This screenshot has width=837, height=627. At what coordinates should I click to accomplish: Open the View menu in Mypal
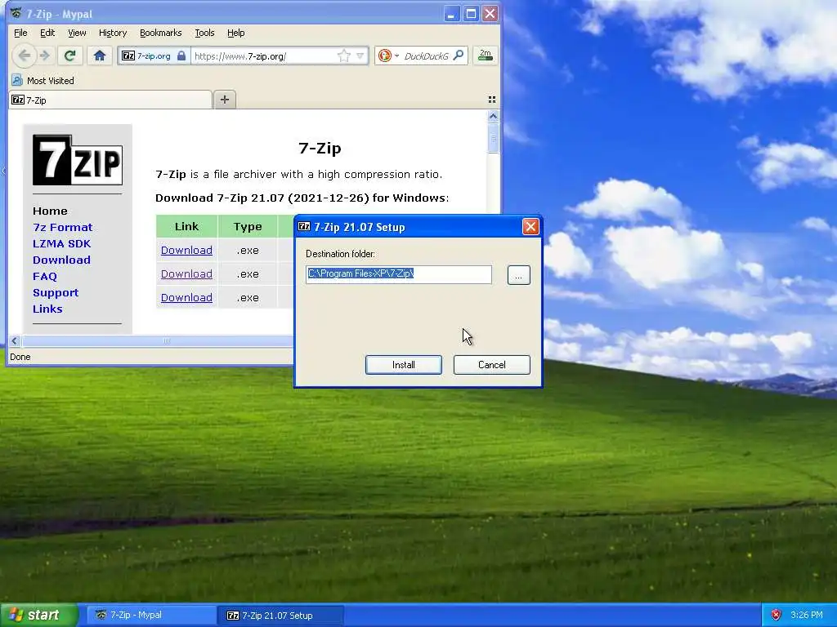coord(77,33)
